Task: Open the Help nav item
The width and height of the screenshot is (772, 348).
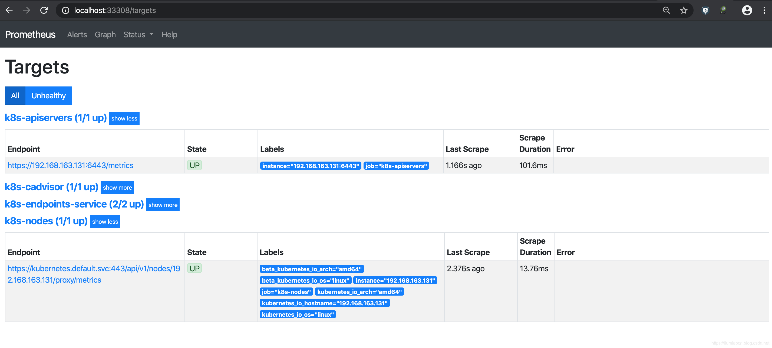Action: [x=169, y=35]
